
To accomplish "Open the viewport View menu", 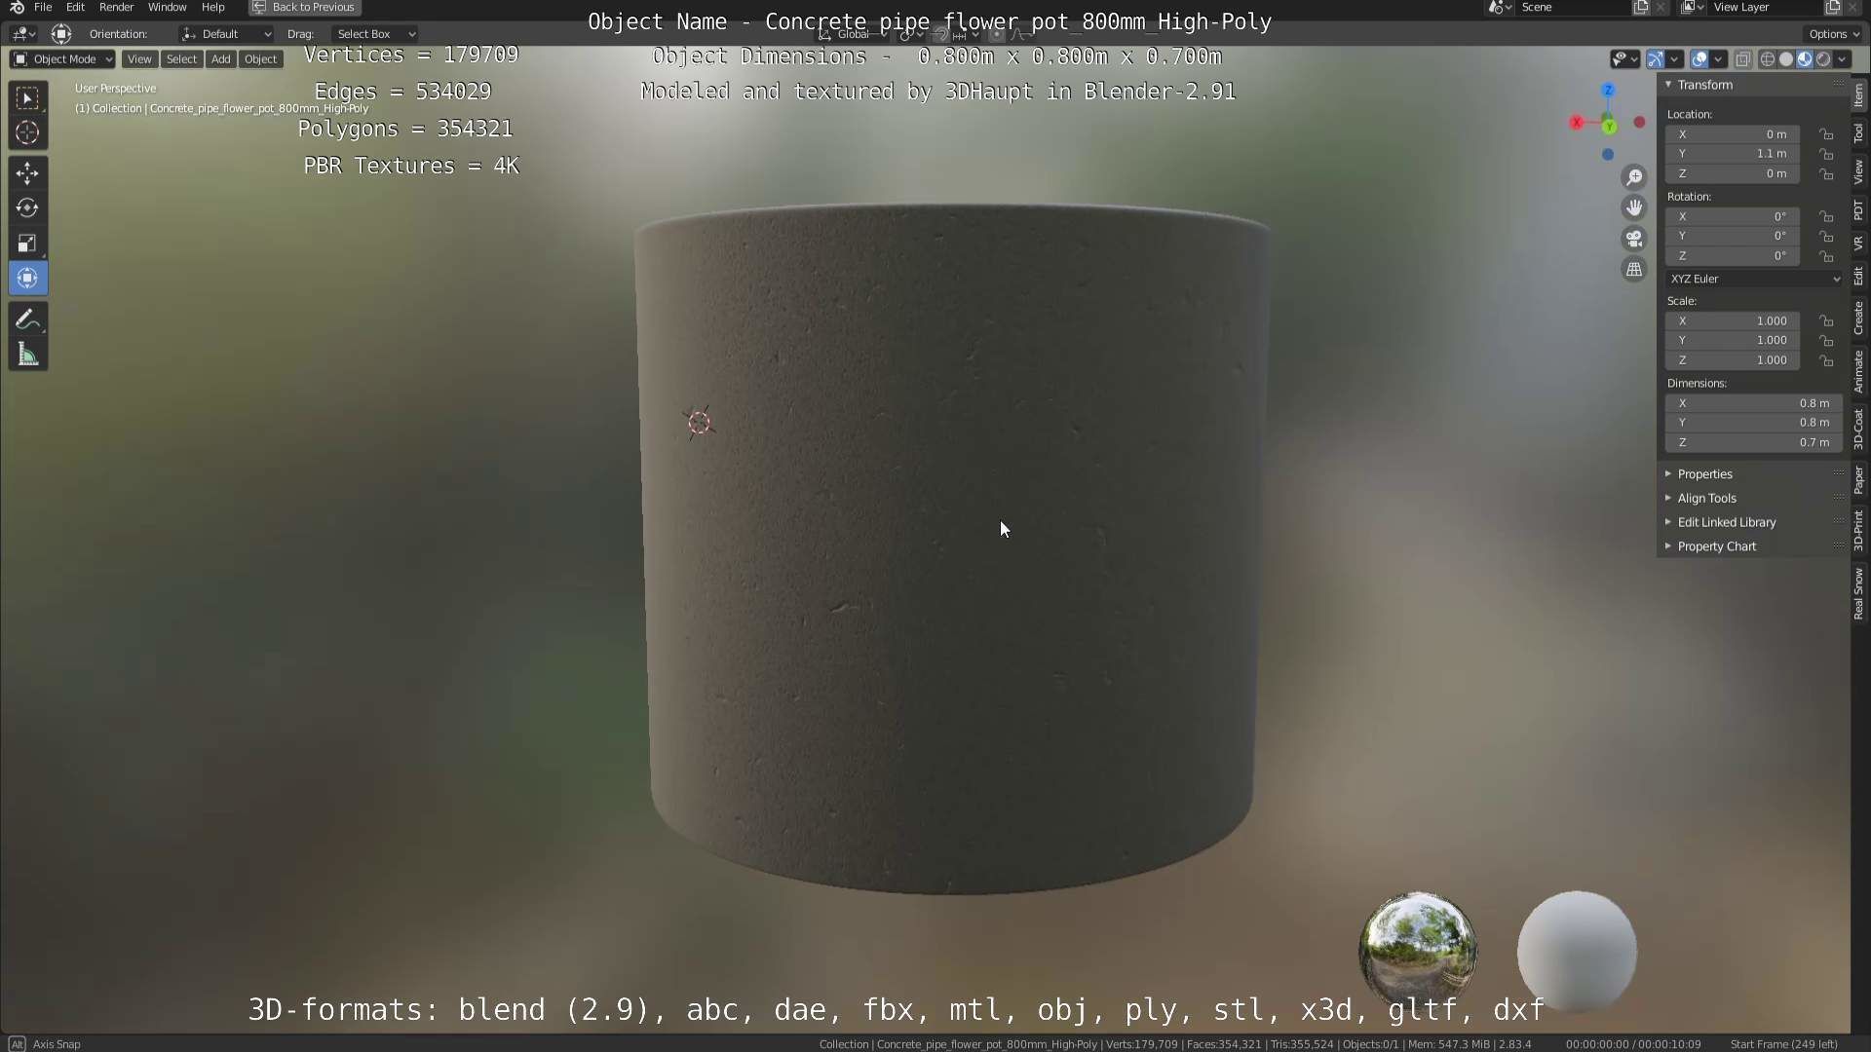I will 139,59.
